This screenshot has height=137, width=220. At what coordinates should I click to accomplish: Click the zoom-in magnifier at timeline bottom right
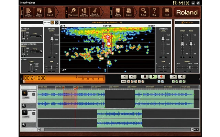(198, 130)
